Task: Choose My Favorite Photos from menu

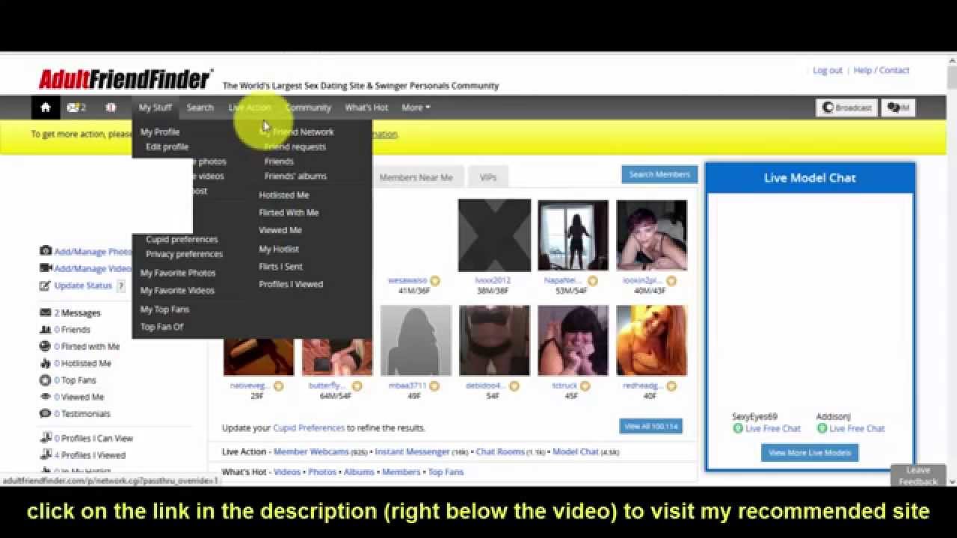Action: click(178, 273)
